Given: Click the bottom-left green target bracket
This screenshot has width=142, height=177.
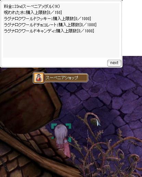Looking at the screenshot, I should click(53, 137).
